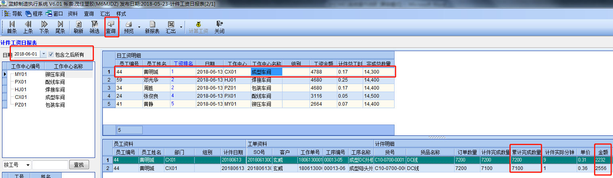Open the 样式 menu
613x178 pixels.
point(121,13)
